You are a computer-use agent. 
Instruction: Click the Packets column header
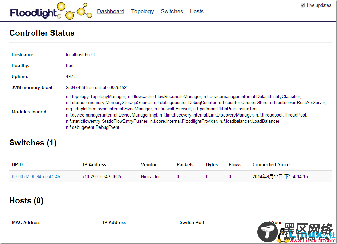click(185, 164)
